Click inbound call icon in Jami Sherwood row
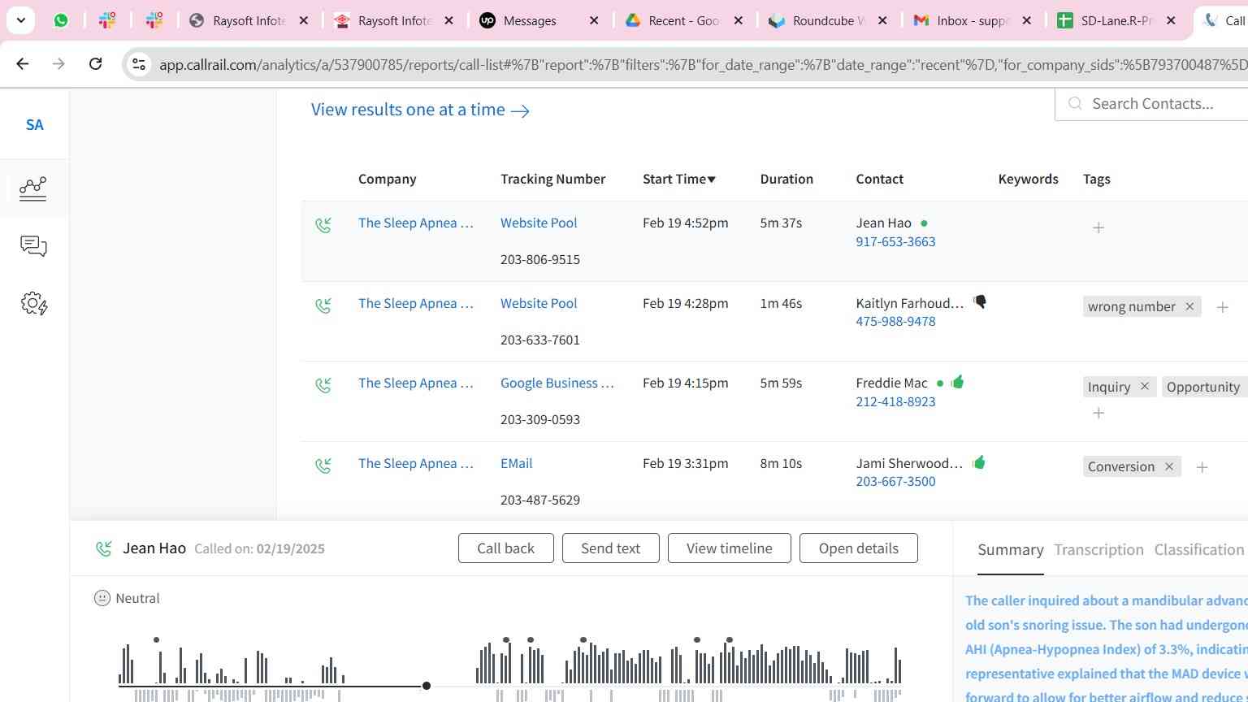1248x702 pixels. click(323, 466)
